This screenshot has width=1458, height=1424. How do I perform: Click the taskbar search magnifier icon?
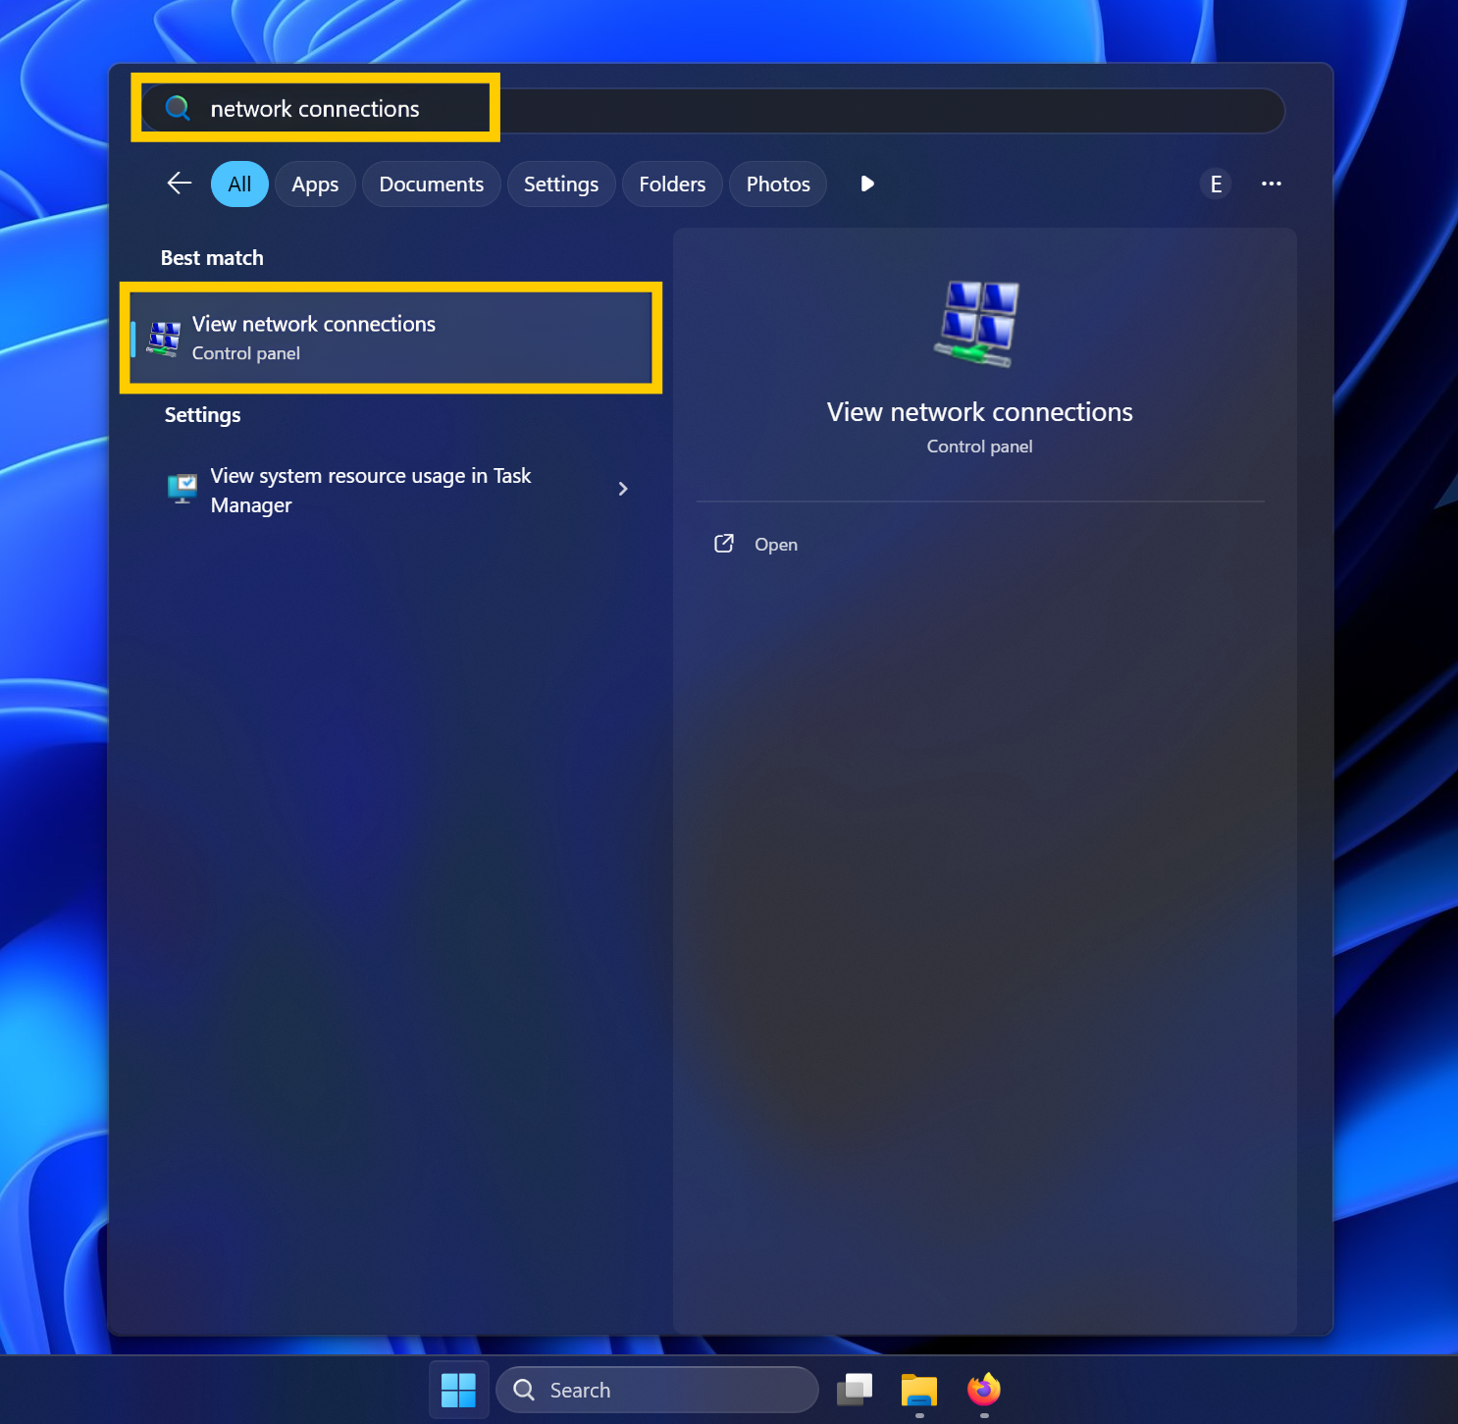tap(525, 1390)
